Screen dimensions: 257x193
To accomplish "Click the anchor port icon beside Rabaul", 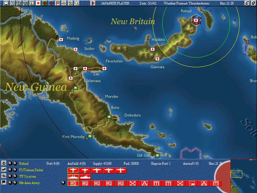I will 4,163.
